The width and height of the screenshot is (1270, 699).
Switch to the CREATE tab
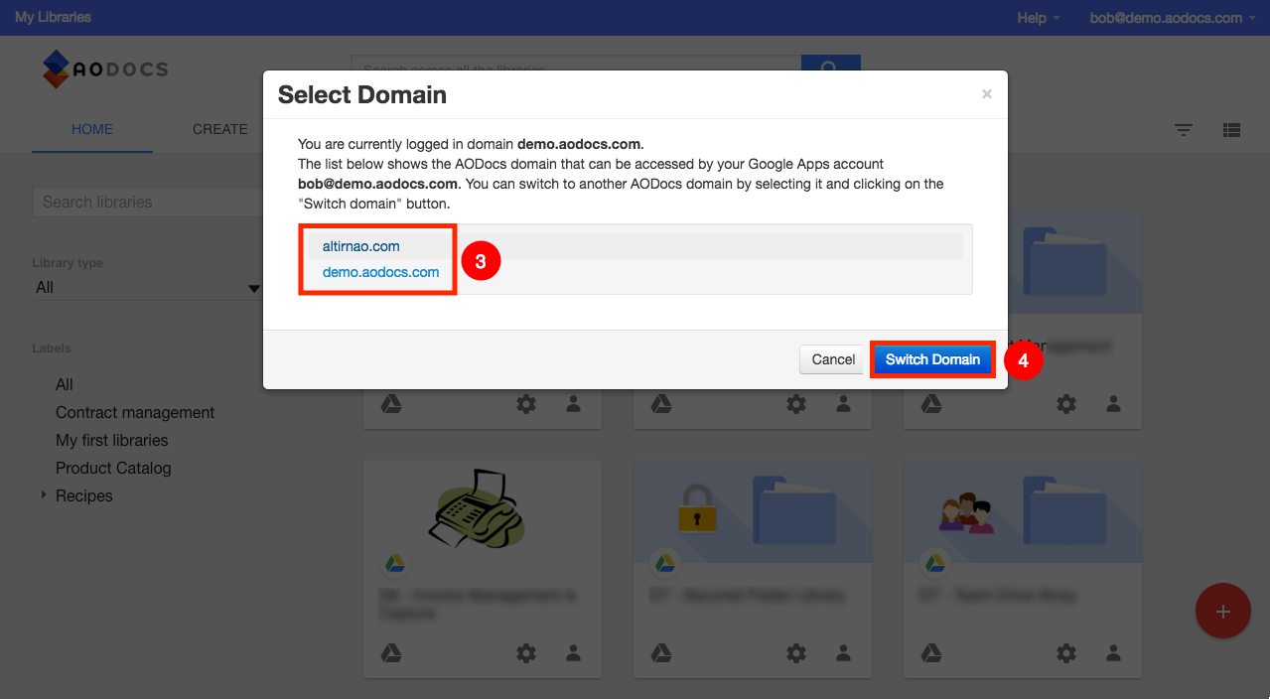(x=220, y=129)
